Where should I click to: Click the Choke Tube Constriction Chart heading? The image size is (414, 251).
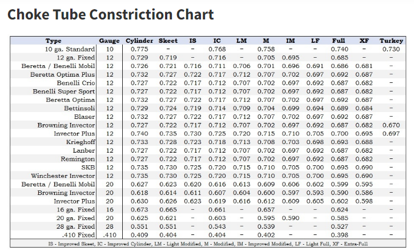coord(110,15)
